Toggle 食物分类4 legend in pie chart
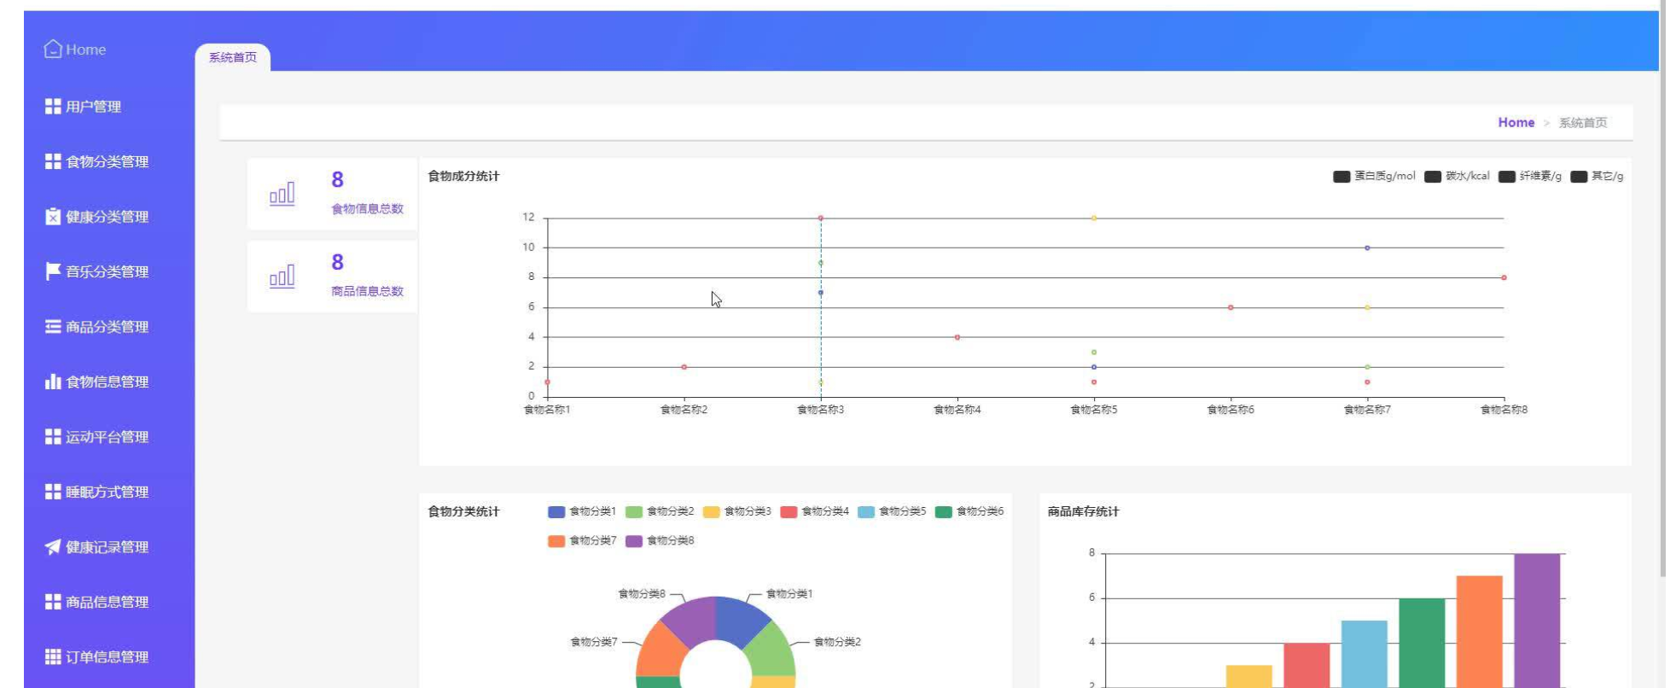Image resolution: width=1676 pixels, height=688 pixels. tap(814, 511)
